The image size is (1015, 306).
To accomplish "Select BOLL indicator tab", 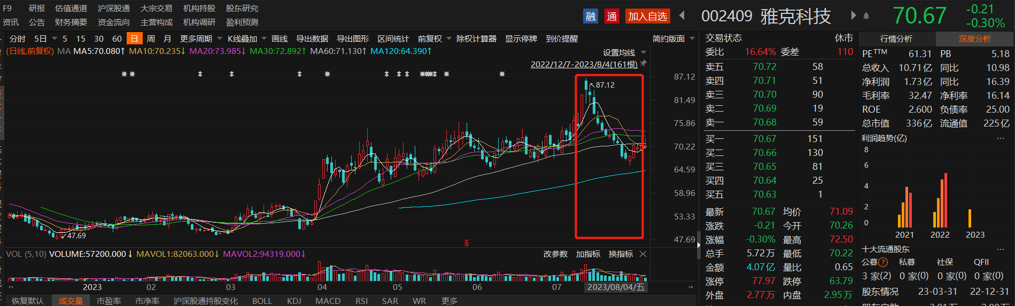I will pos(262,301).
